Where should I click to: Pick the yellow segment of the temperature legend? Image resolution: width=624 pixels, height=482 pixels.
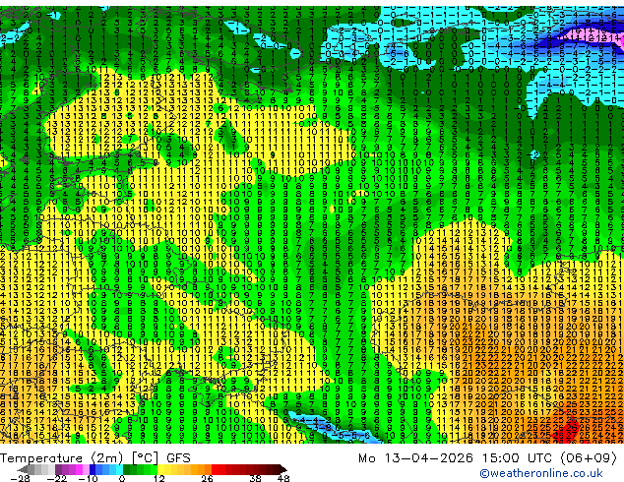(160, 469)
